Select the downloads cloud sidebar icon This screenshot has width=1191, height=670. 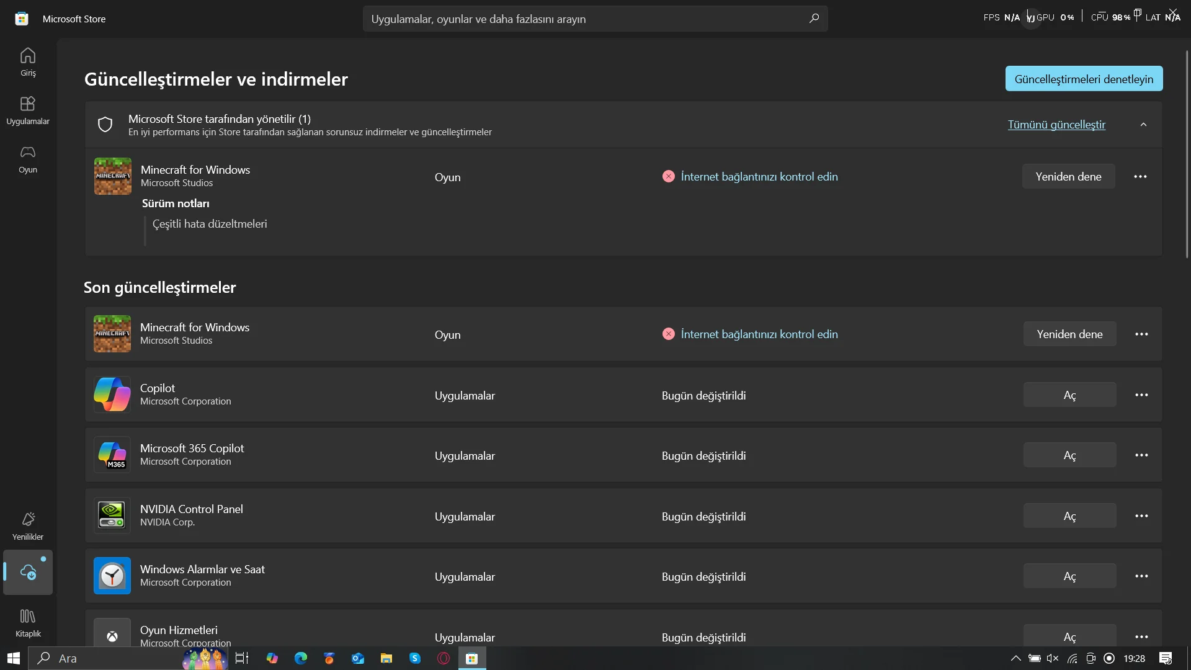[x=28, y=572]
